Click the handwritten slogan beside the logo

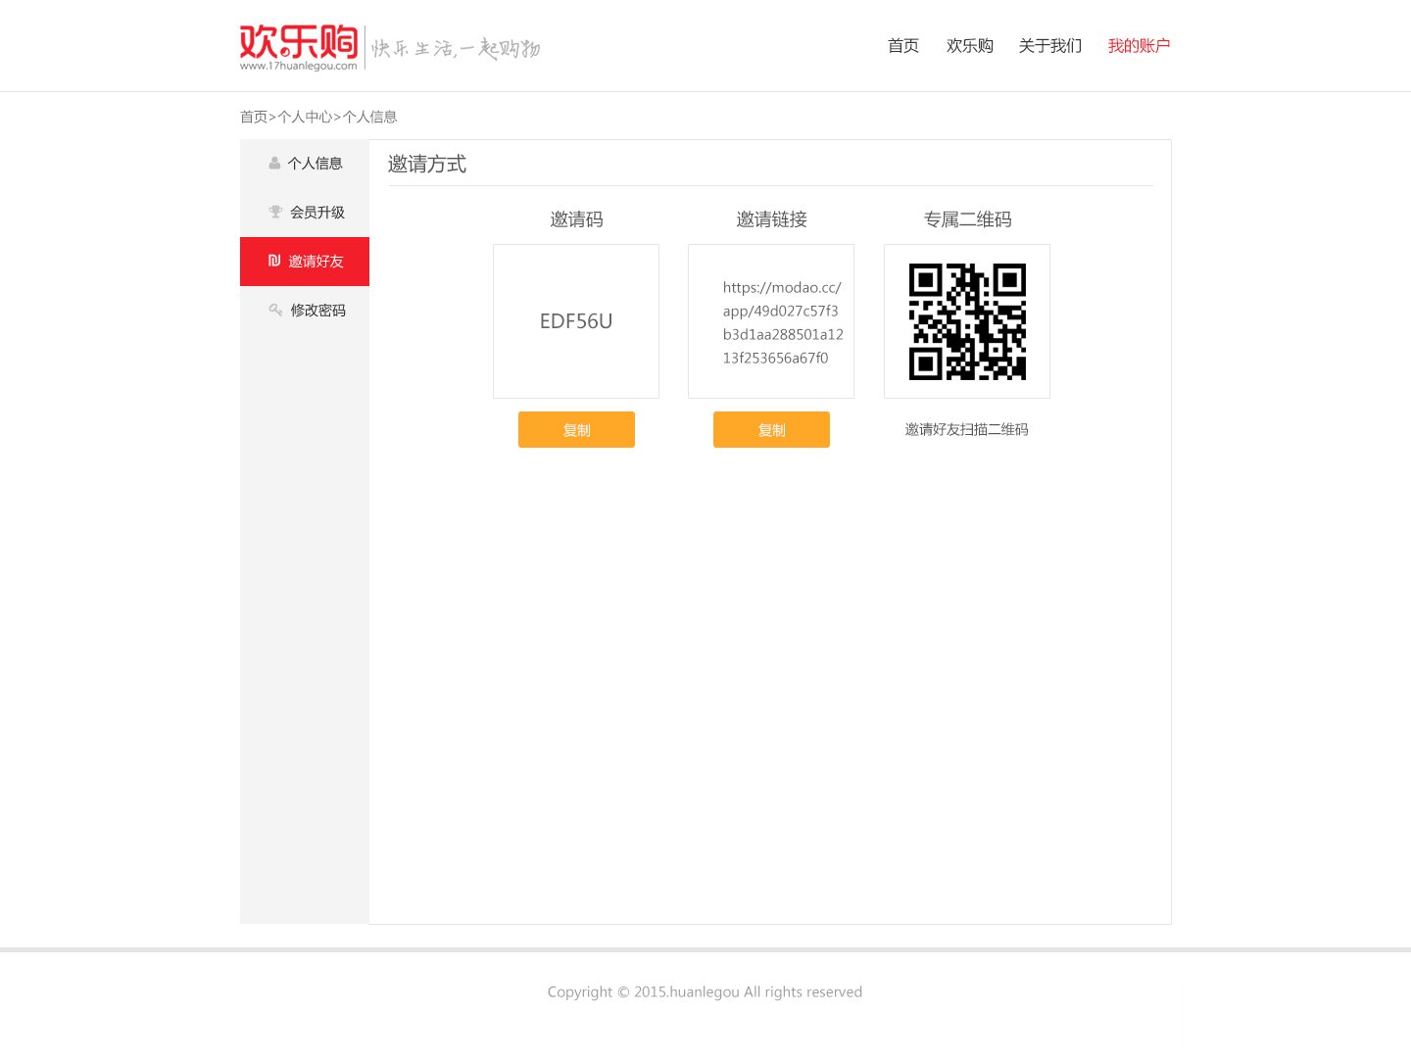(456, 48)
